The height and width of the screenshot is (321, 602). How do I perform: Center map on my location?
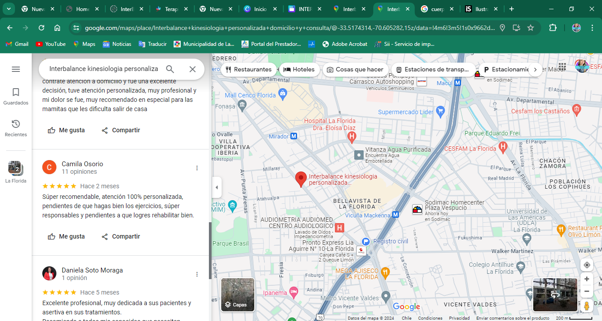pos(587,265)
